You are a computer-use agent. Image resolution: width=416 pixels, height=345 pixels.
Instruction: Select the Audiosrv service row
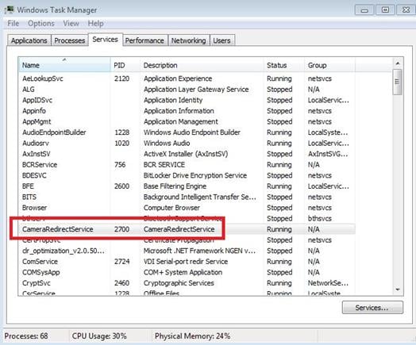(x=187, y=143)
